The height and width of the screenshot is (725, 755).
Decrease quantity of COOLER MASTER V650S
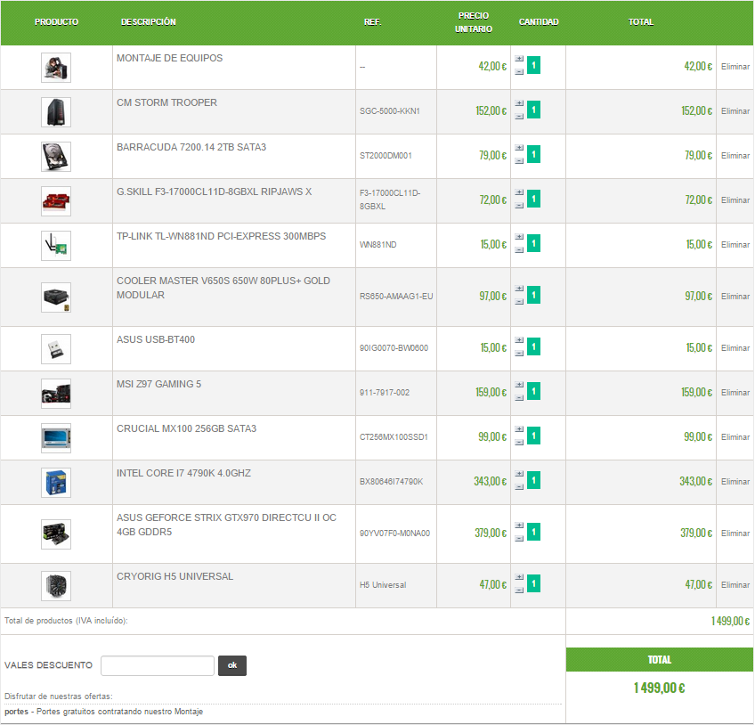[519, 302]
